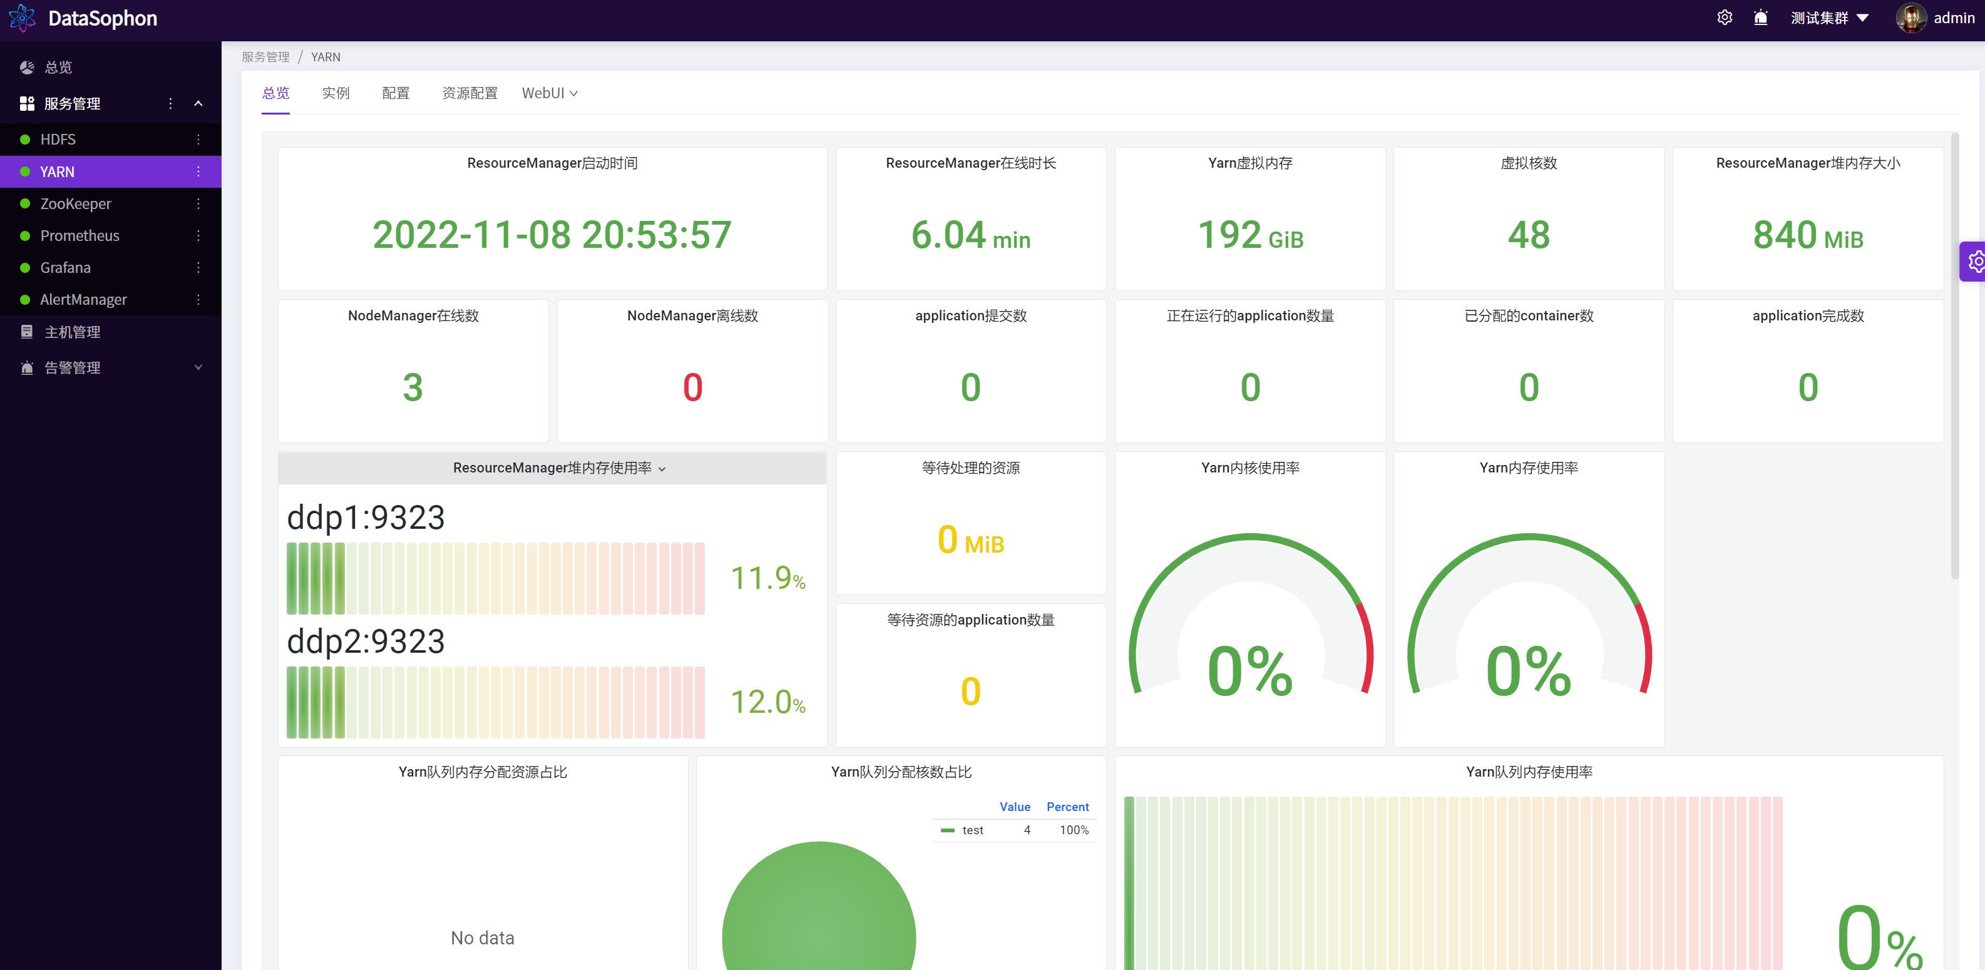Viewport: 1985px width, 970px height.
Task: Click the 总览 pie chart sidebar icon
Action: (x=27, y=68)
